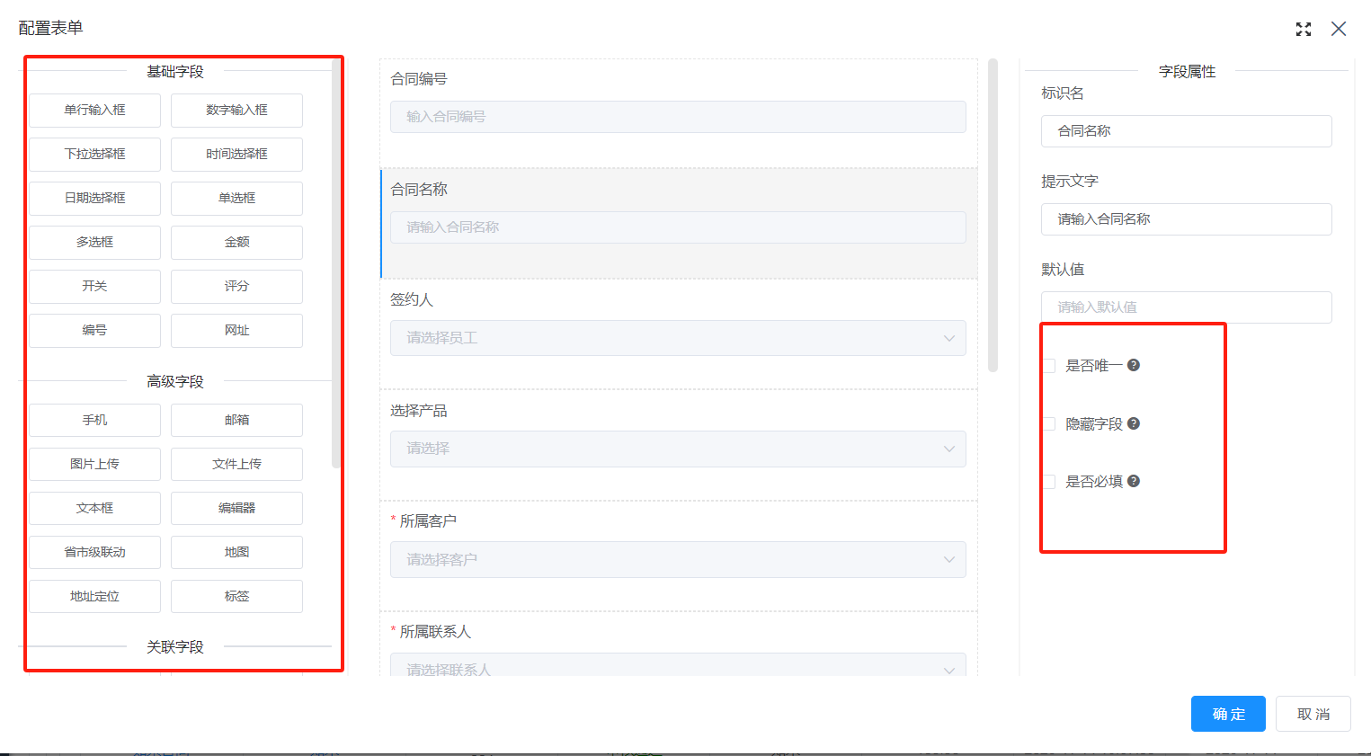Screen dimensions: 1371x756
Task: Click the fullscreen expand icon
Action: click(1303, 29)
